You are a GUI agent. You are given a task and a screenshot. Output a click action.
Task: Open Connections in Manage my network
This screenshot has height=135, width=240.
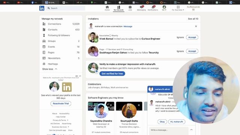(x=61, y=24)
